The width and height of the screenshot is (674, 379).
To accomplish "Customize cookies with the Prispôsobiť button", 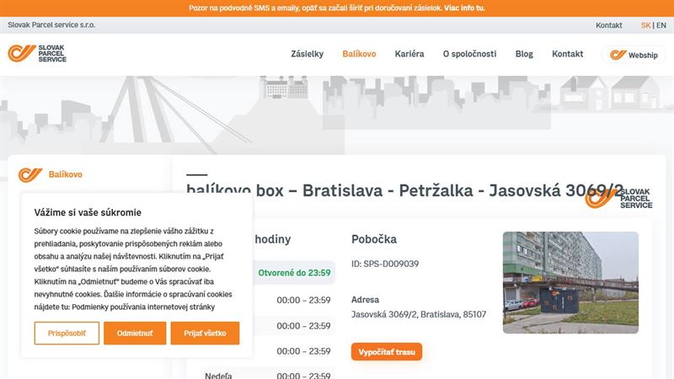I will [x=67, y=333].
